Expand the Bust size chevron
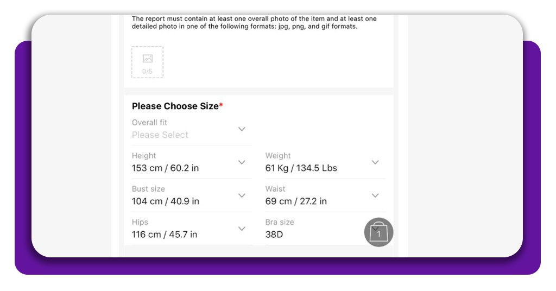The image size is (556, 291). 242,195
